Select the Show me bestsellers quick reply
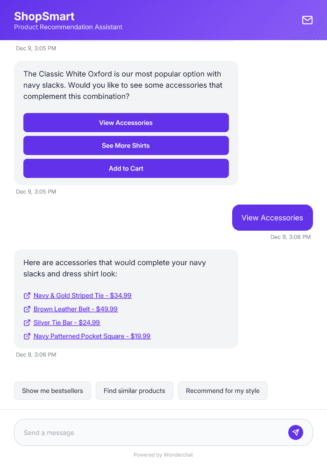Viewport: 327px width, 467px height. pyautogui.click(x=52, y=390)
